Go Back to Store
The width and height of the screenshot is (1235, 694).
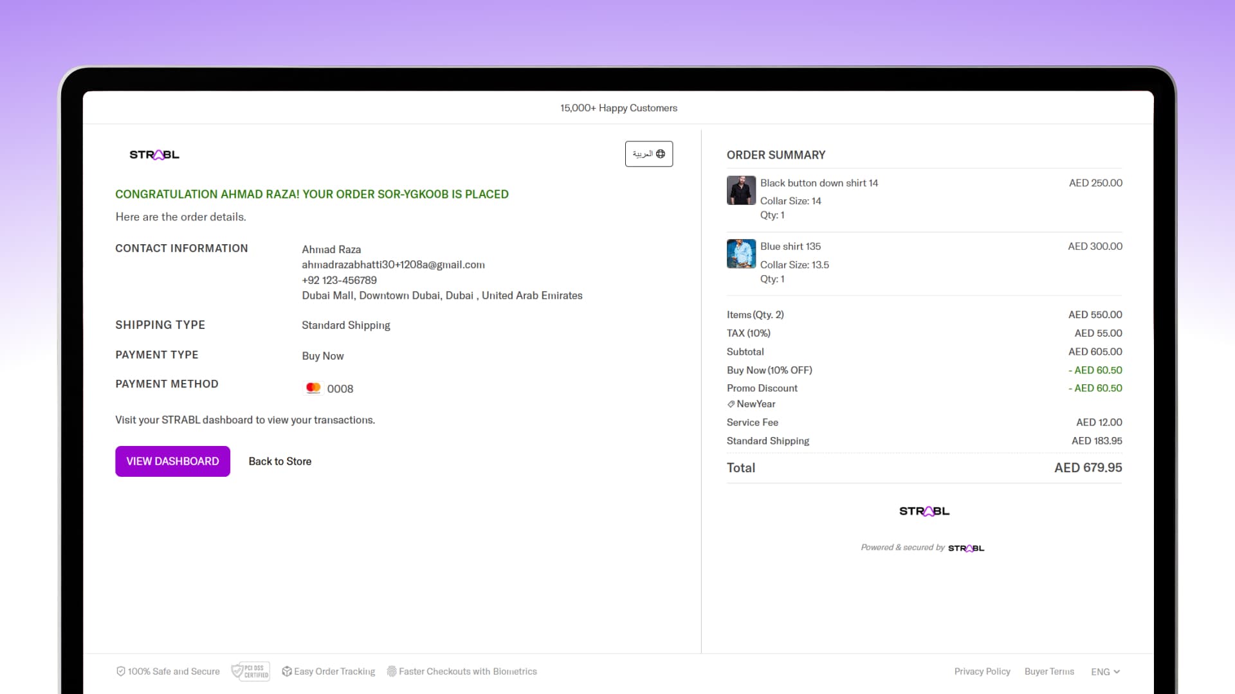pos(280,461)
